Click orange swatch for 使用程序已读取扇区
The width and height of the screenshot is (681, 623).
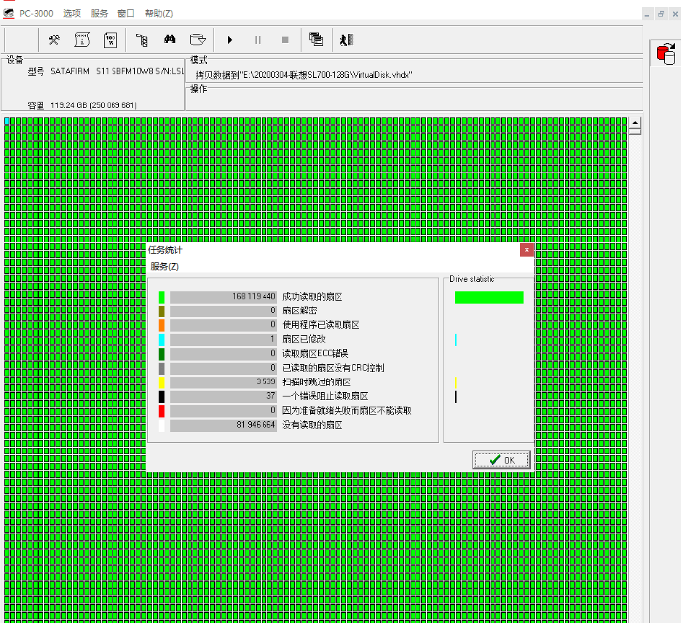pos(162,325)
